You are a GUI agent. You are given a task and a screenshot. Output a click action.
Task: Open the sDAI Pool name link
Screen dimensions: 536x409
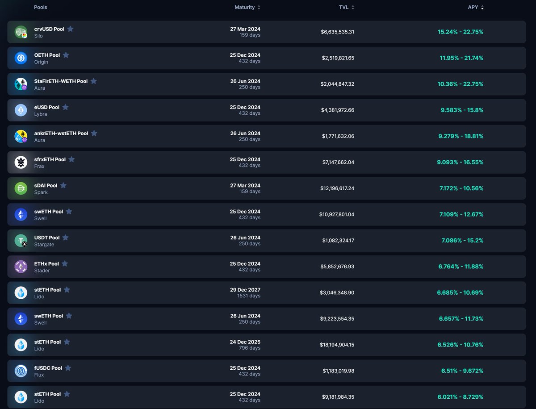pos(46,185)
